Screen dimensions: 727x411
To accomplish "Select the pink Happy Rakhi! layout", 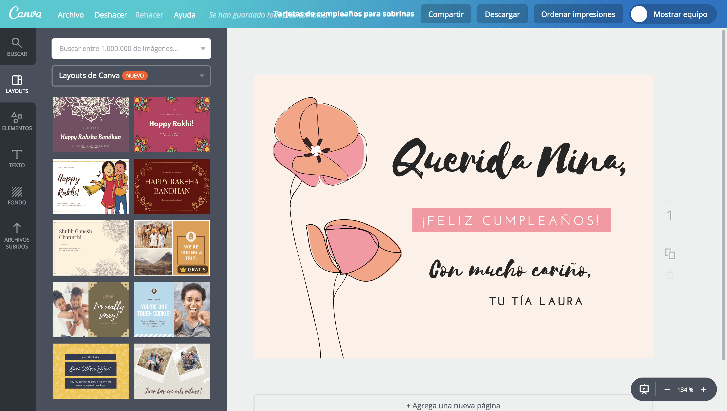I will [172, 125].
